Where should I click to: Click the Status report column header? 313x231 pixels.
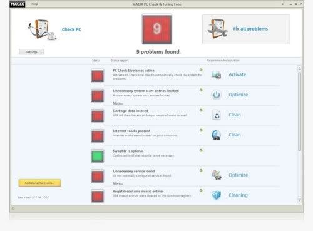click(x=120, y=61)
